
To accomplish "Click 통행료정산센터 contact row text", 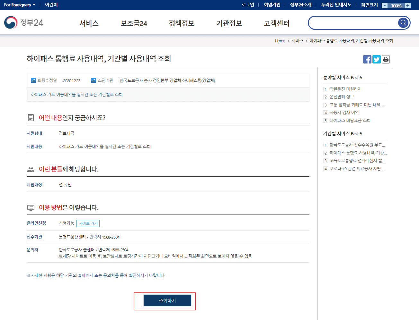I will [x=89, y=237].
